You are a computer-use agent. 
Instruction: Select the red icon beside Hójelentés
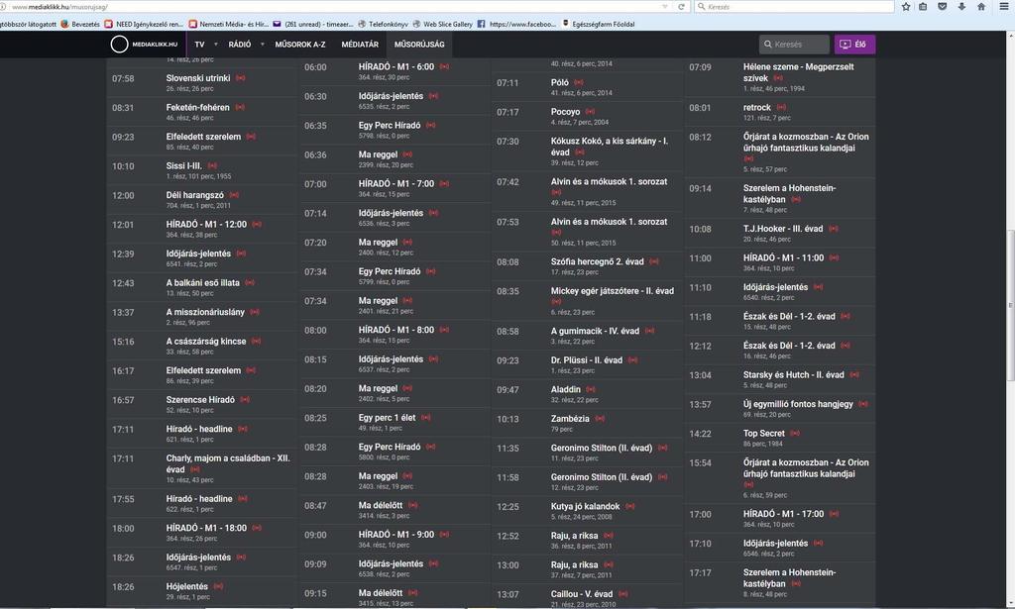tap(218, 587)
